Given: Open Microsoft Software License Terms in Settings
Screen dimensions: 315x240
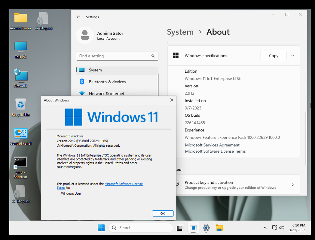Looking at the screenshot, I should [215, 151].
